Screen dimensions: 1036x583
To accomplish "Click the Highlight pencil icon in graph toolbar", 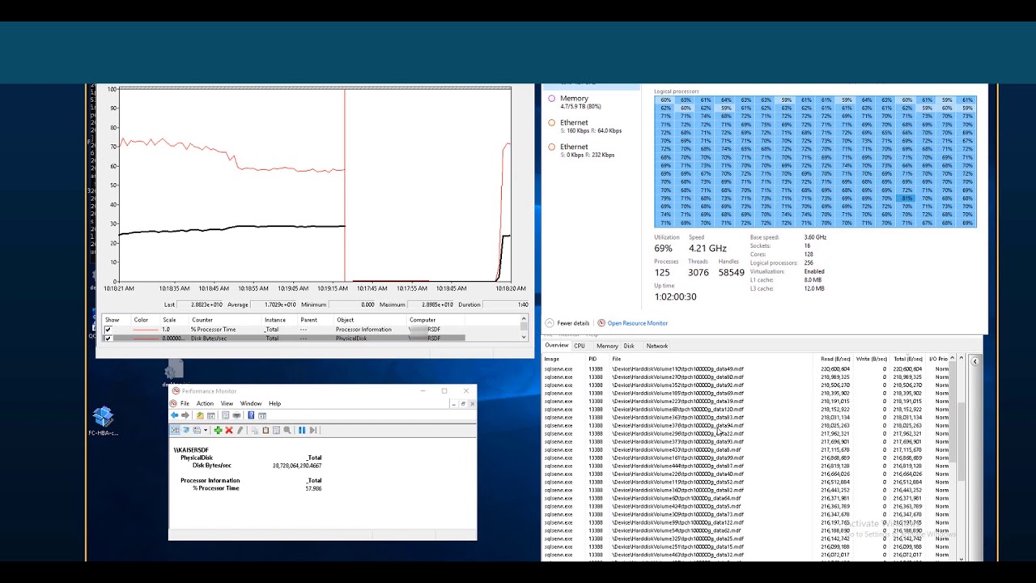I will click(x=240, y=430).
